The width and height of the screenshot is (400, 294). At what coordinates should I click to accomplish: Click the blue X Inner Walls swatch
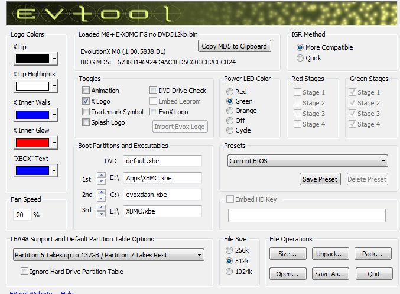point(32,115)
